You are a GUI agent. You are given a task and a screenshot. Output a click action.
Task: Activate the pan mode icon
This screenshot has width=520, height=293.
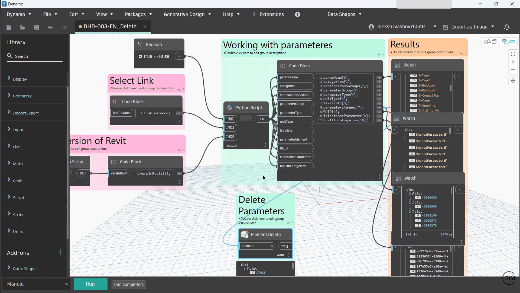(513, 81)
